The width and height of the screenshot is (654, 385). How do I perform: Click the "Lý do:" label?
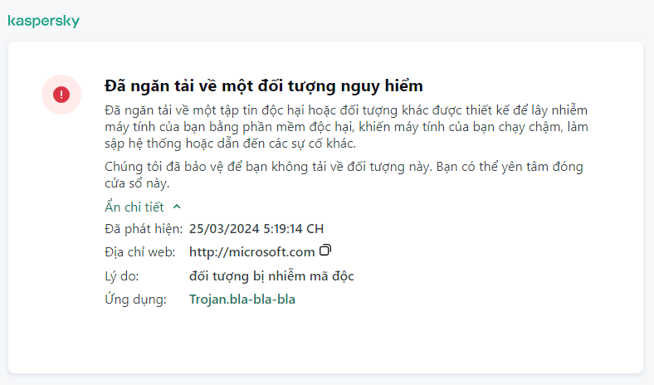coord(121,275)
